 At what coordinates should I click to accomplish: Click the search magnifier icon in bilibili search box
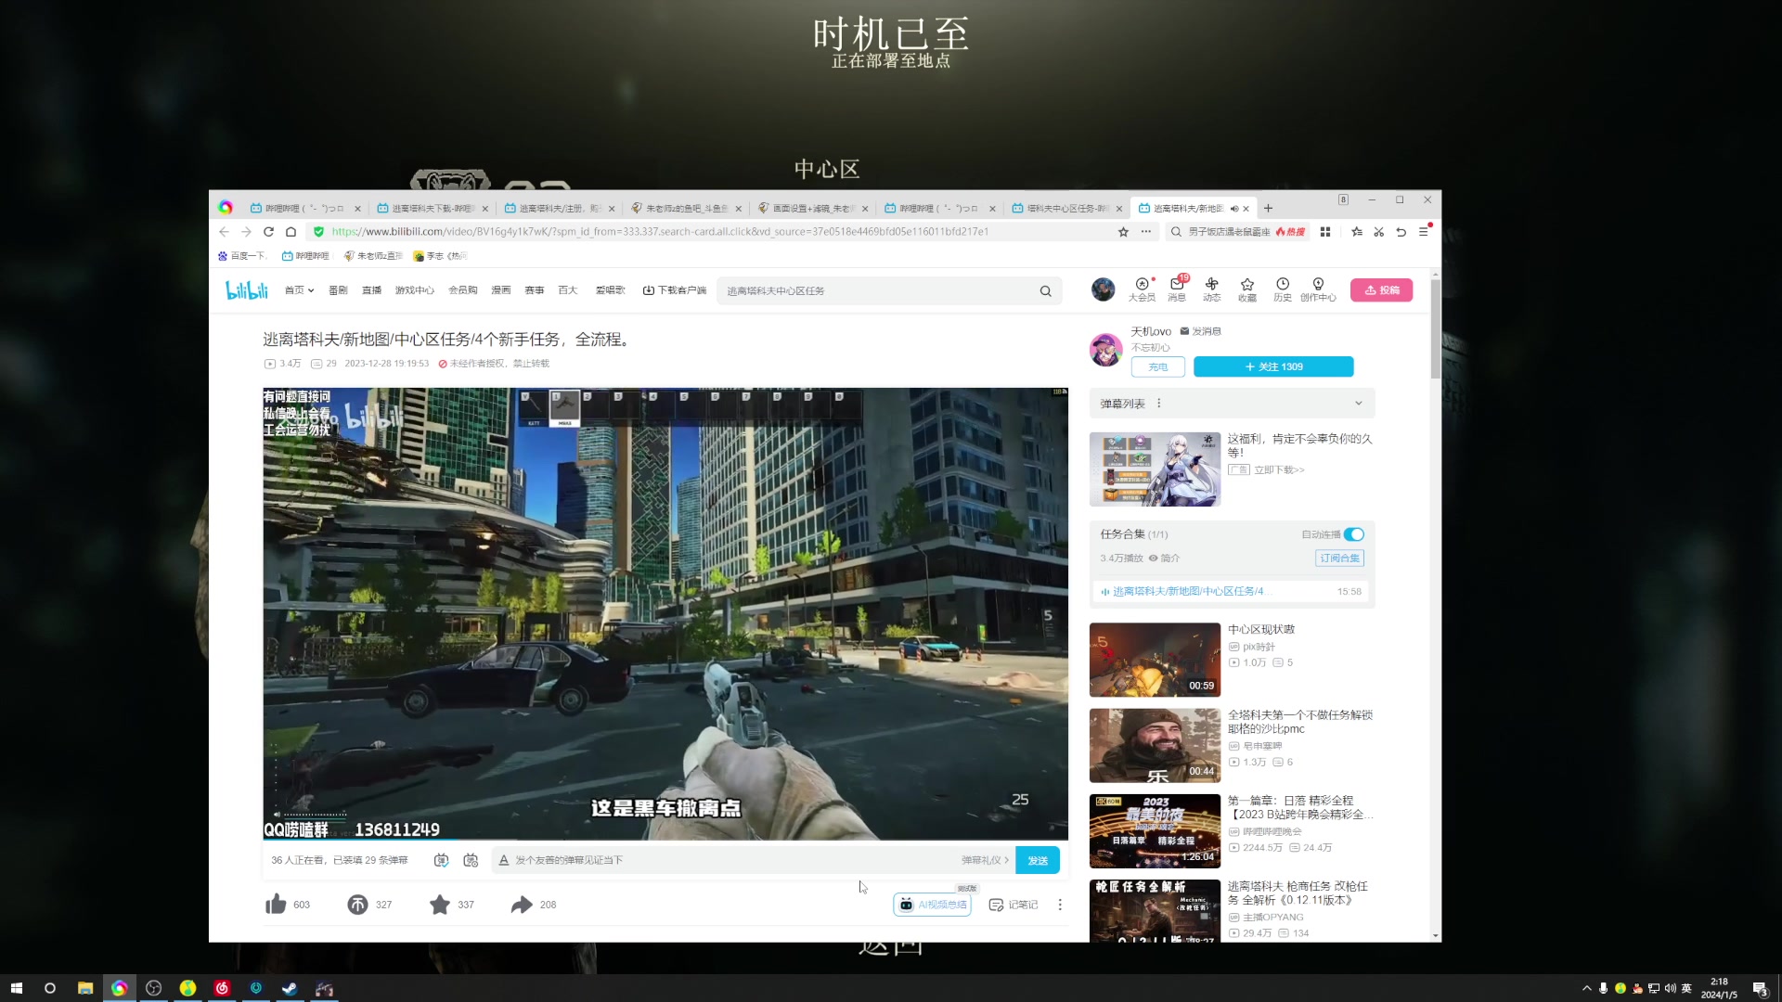[x=1045, y=291]
